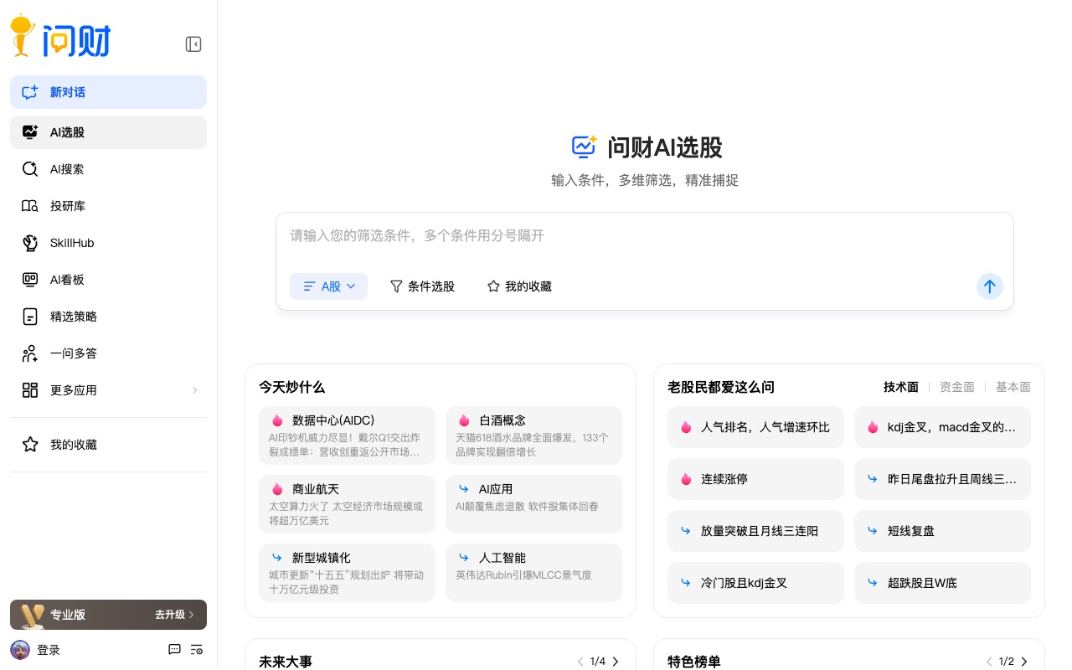Open AI搜索 page
Viewport: 1072px width, 670px height.
click(108, 169)
